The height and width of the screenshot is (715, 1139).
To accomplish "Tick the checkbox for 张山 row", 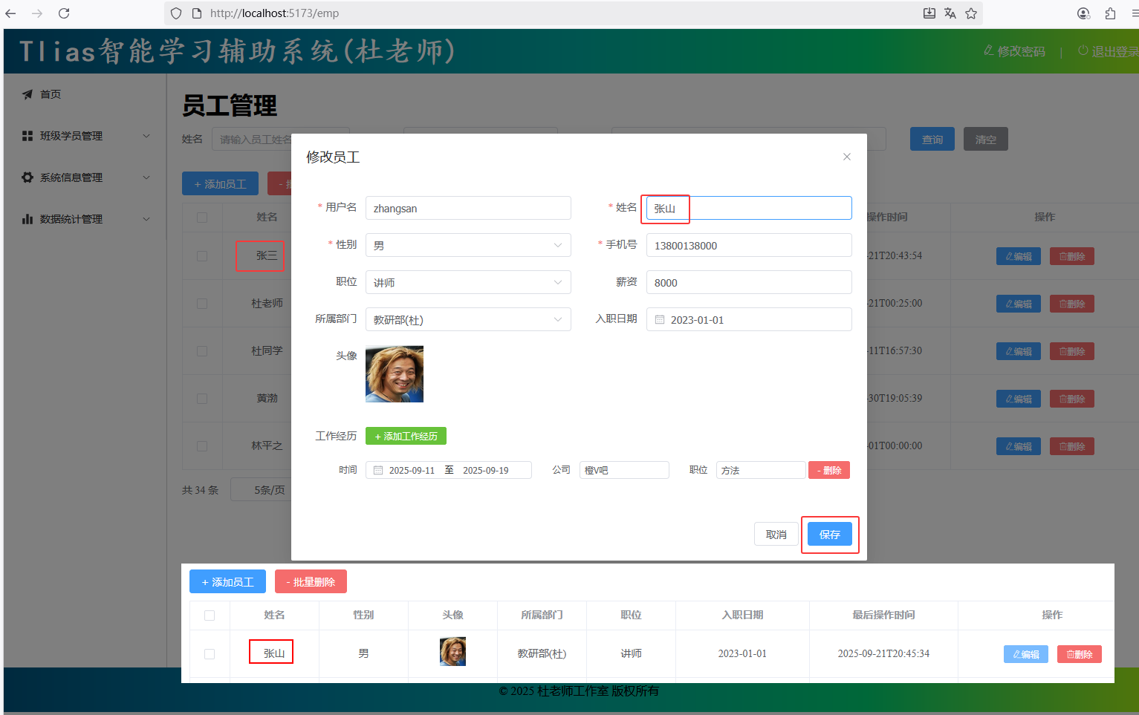I will 210,654.
